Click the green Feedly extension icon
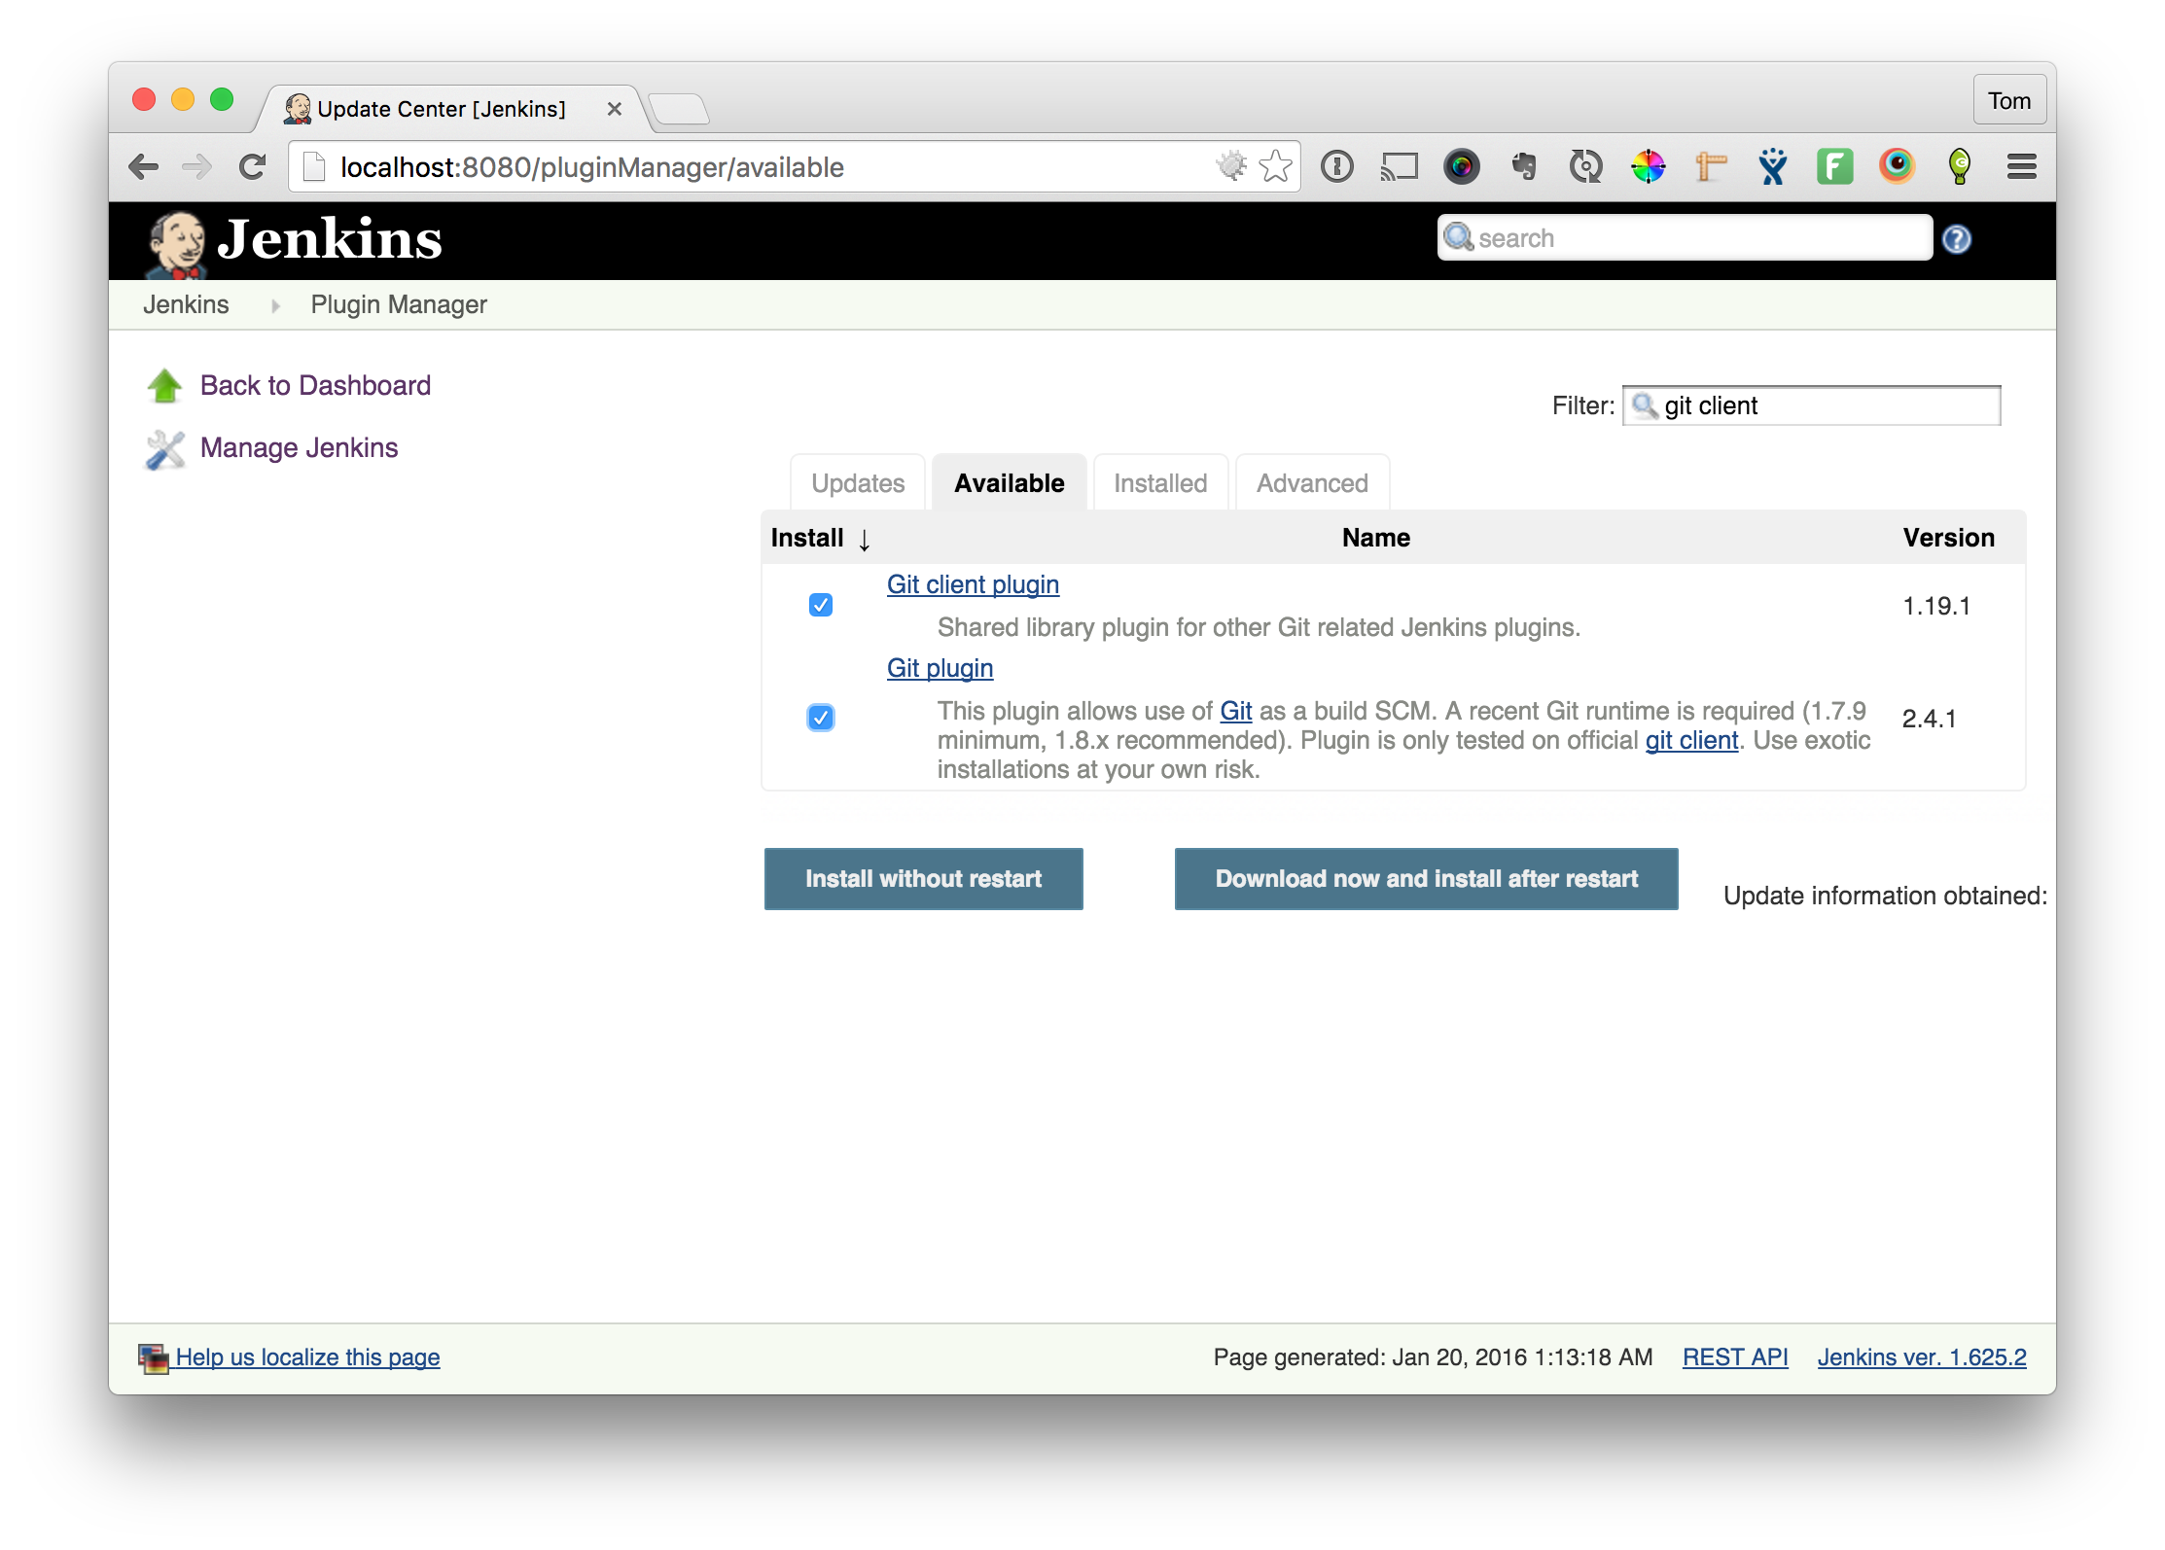 [x=1834, y=166]
